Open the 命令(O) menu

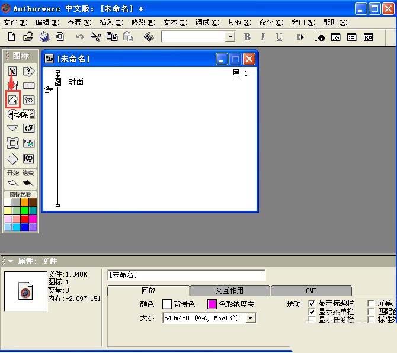[x=271, y=23]
